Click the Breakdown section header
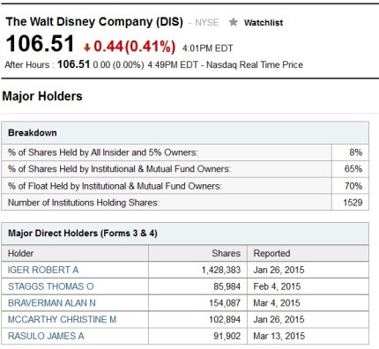The width and height of the screenshot is (379, 349). 33,133
